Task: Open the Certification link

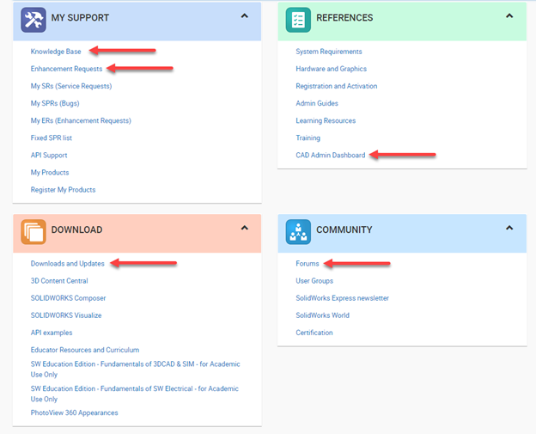Action: pyautogui.click(x=314, y=333)
